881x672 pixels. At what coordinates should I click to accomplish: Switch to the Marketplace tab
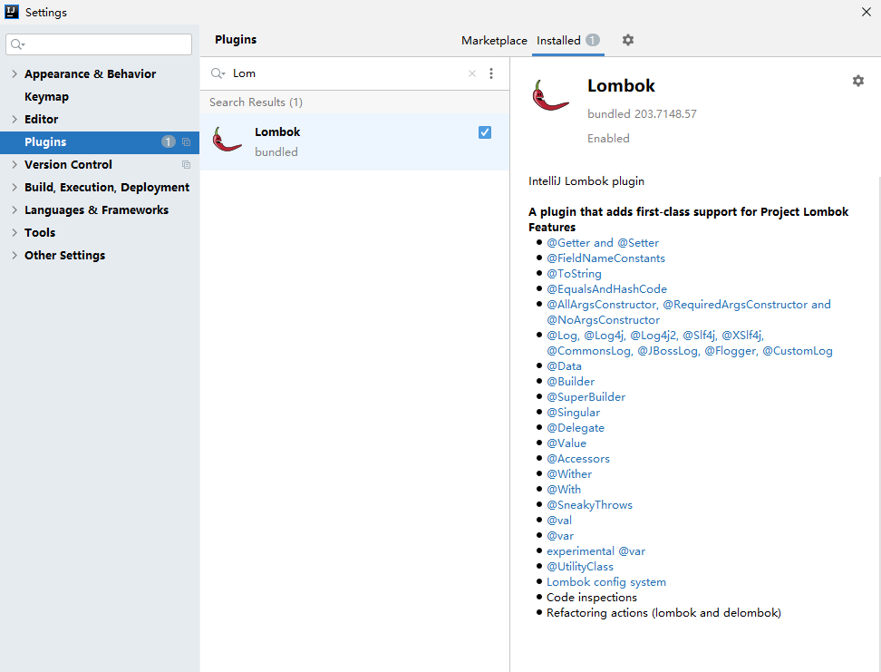(x=494, y=41)
